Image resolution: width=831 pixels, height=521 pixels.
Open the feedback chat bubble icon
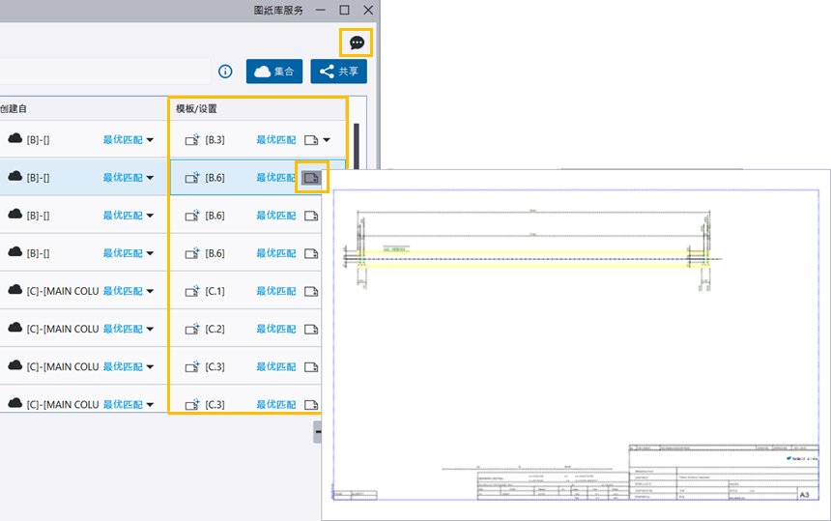coord(357,43)
